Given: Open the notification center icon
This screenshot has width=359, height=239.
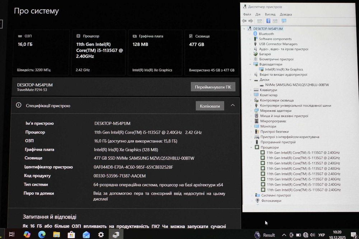Looking at the screenshot, I should tap(354, 235).
